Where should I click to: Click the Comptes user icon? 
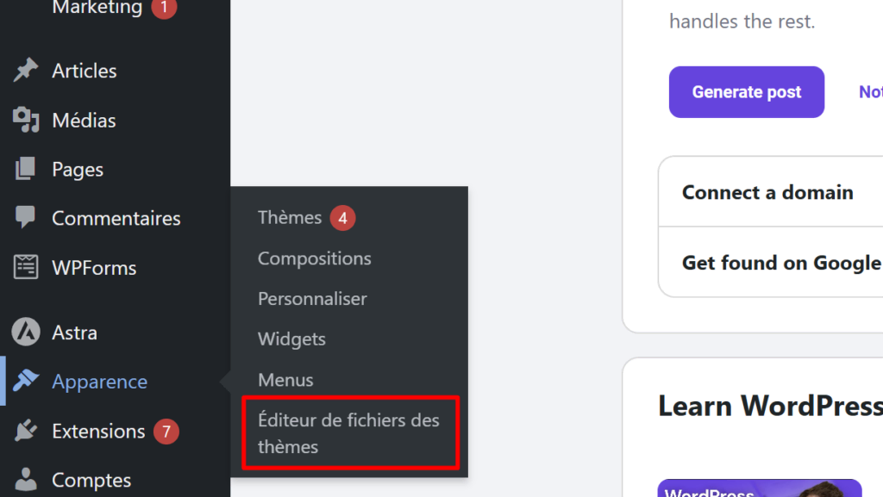coord(26,479)
